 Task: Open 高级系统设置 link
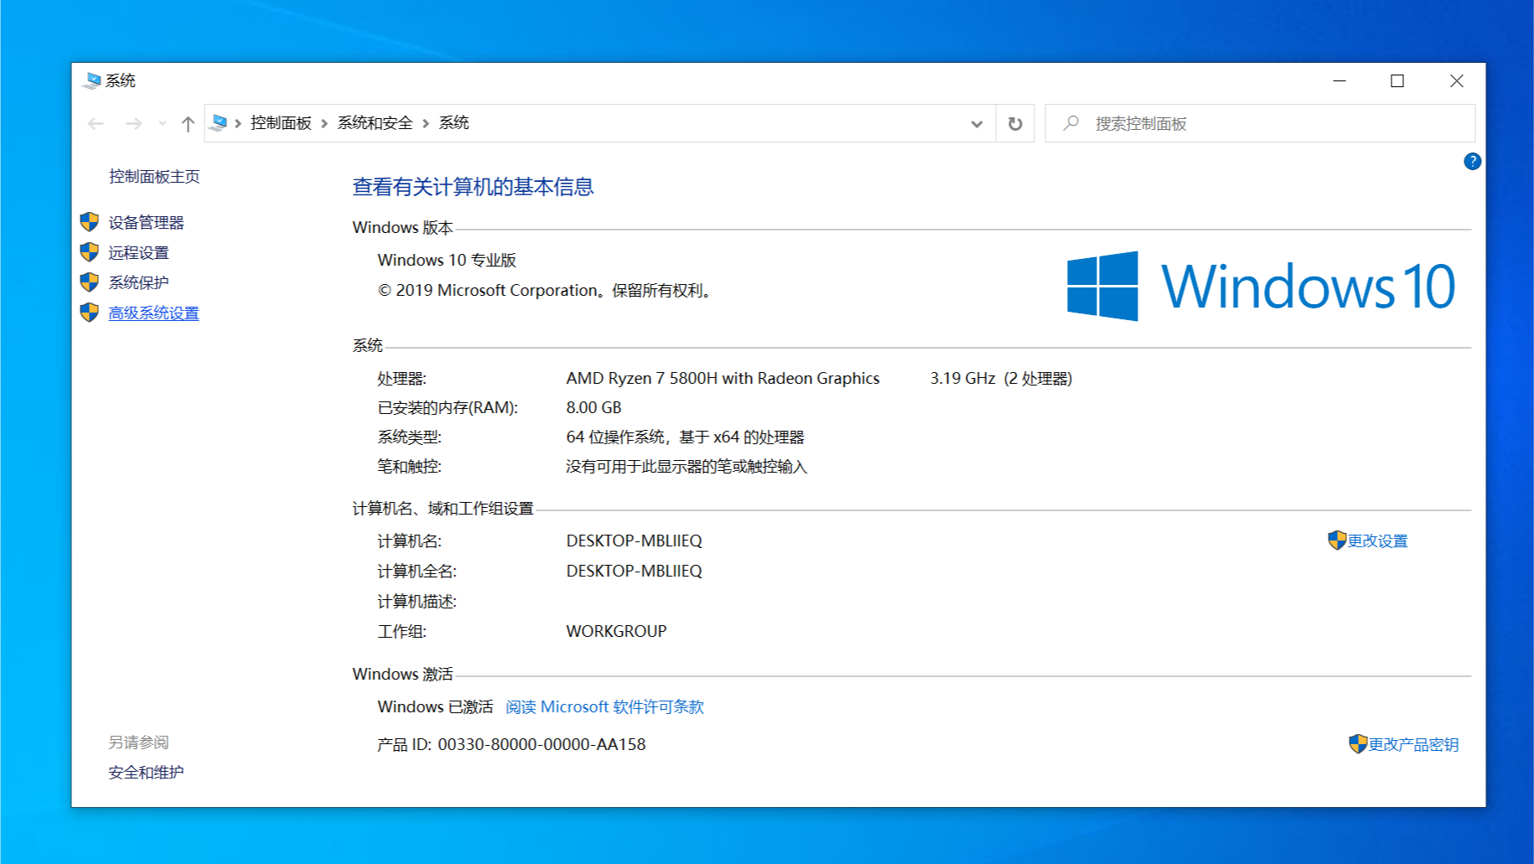[153, 313]
